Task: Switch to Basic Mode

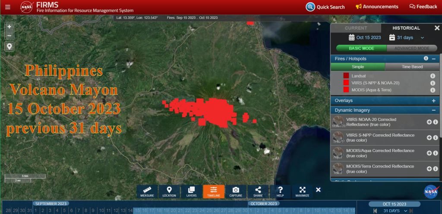Action: [x=361, y=48]
